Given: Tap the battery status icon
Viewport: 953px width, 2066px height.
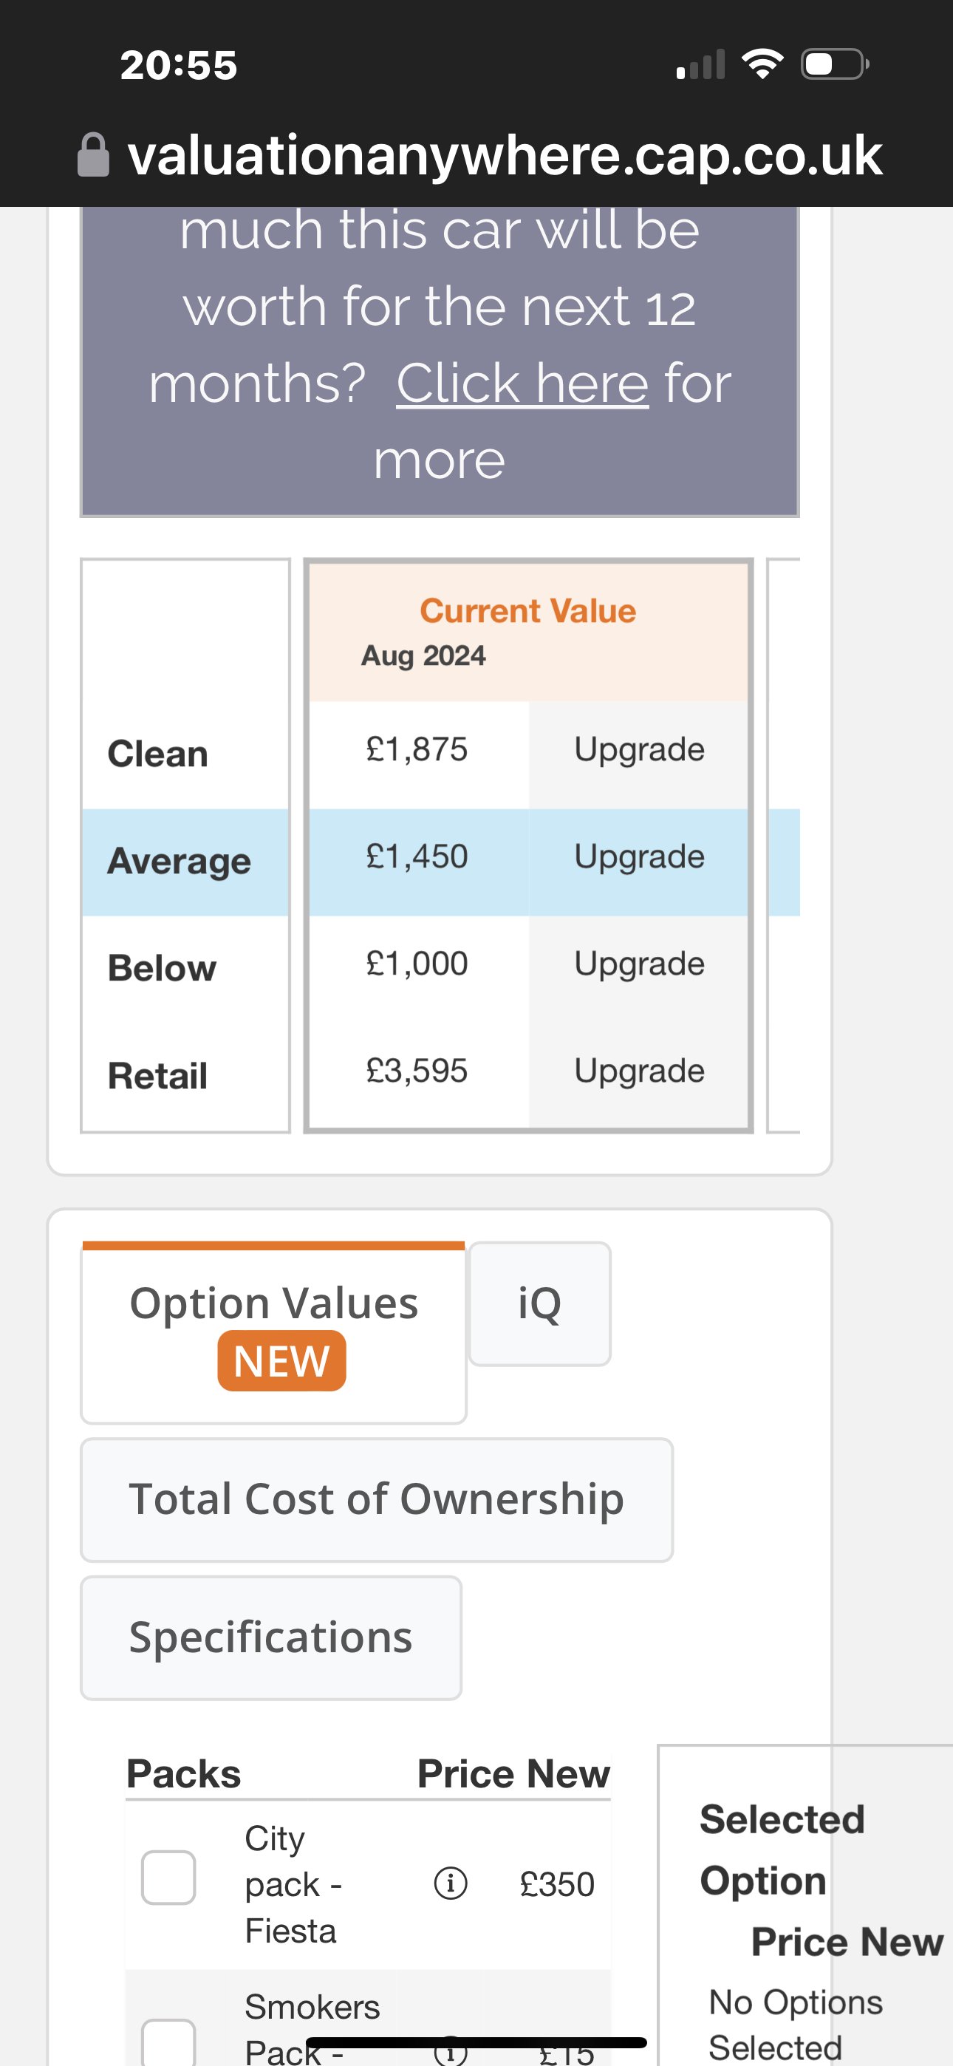Looking at the screenshot, I should (835, 64).
